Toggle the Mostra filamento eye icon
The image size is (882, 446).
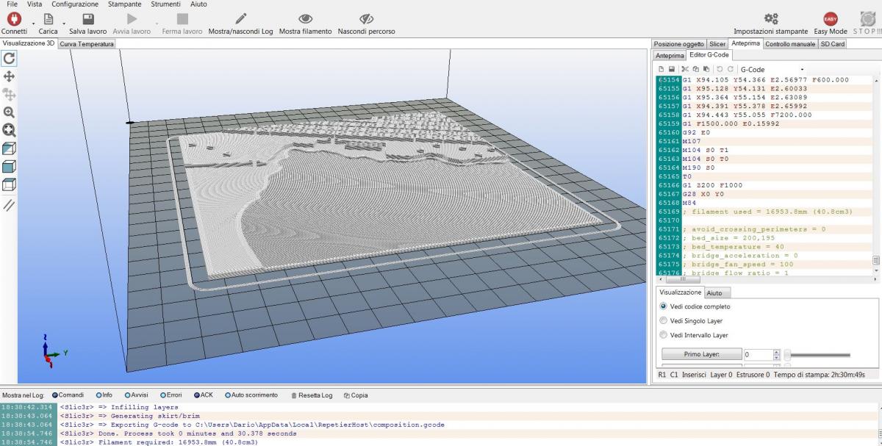click(305, 20)
